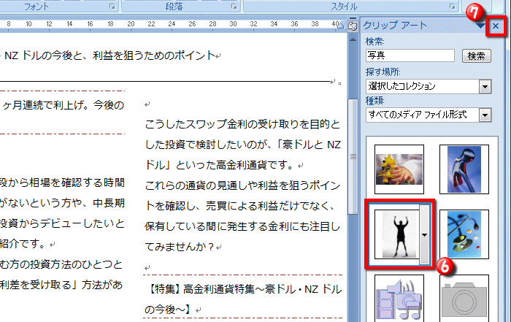Image resolution: width=511 pixels, height=322 pixels.
Task: Select the media film and music clip icon
Action: pos(399,299)
